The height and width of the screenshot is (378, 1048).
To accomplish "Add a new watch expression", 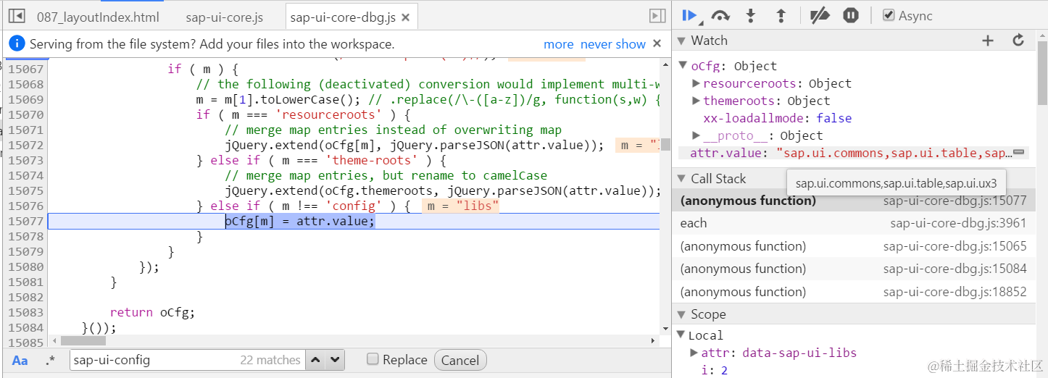I will tap(988, 41).
